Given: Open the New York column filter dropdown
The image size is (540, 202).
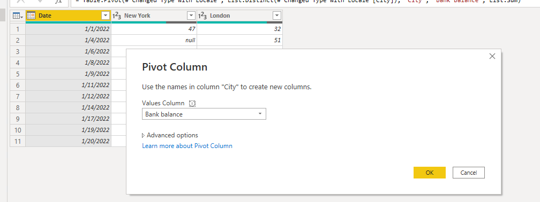Looking at the screenshot, I should 191,16.
